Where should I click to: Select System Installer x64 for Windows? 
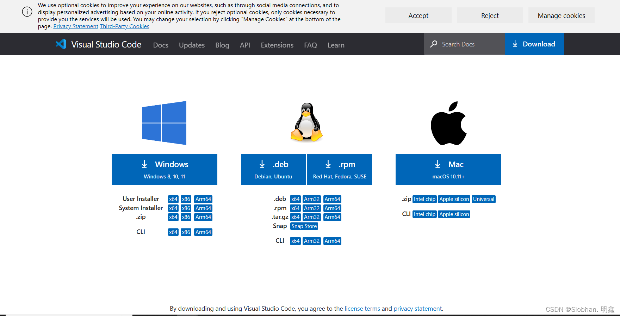pyautogui.click(x=173, y=208)
